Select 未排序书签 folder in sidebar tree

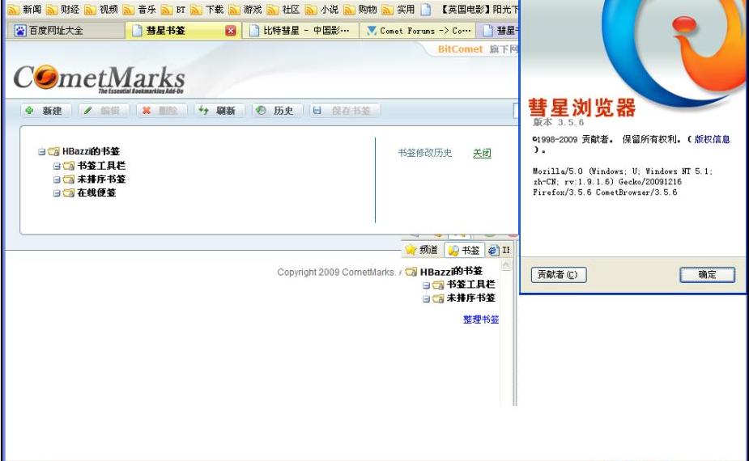471,298
